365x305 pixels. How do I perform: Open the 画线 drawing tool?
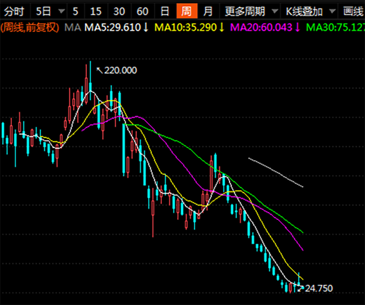(353, 11)
